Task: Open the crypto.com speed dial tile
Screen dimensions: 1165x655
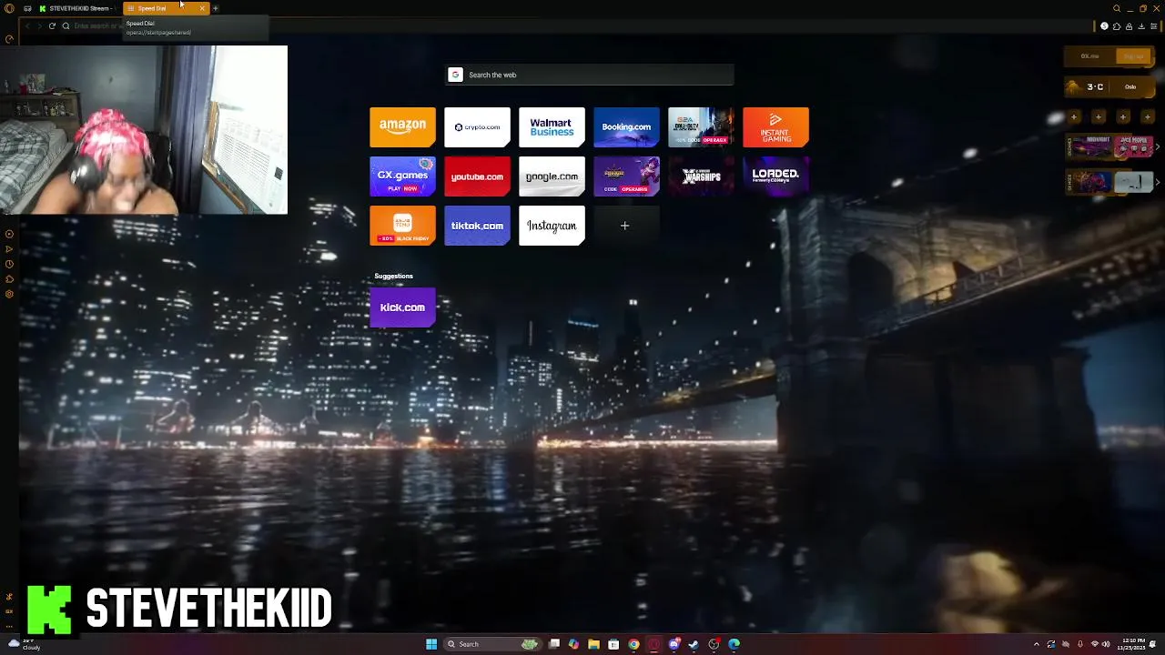Action: [x=477, y=127]
